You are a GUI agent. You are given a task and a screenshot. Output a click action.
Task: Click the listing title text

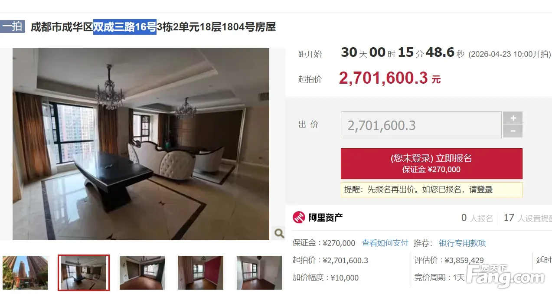point(153,27)
